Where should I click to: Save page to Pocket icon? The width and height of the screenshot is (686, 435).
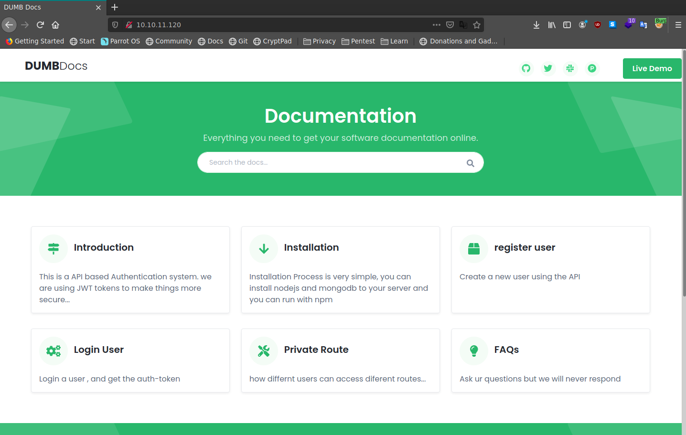450,25
